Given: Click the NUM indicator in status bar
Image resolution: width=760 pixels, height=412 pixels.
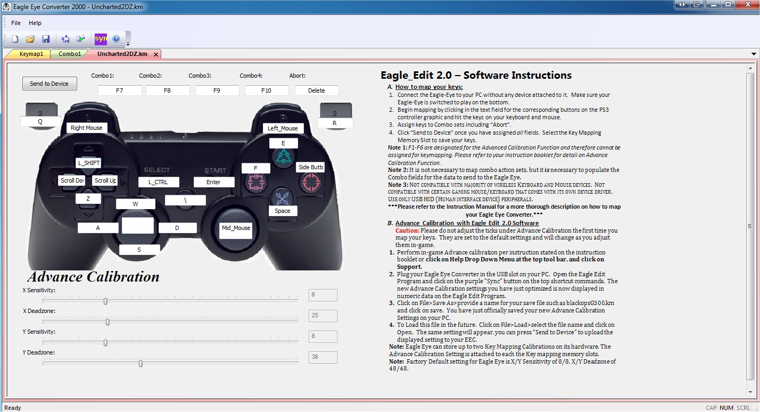Looking at the screenshot, I should (726, 408).
